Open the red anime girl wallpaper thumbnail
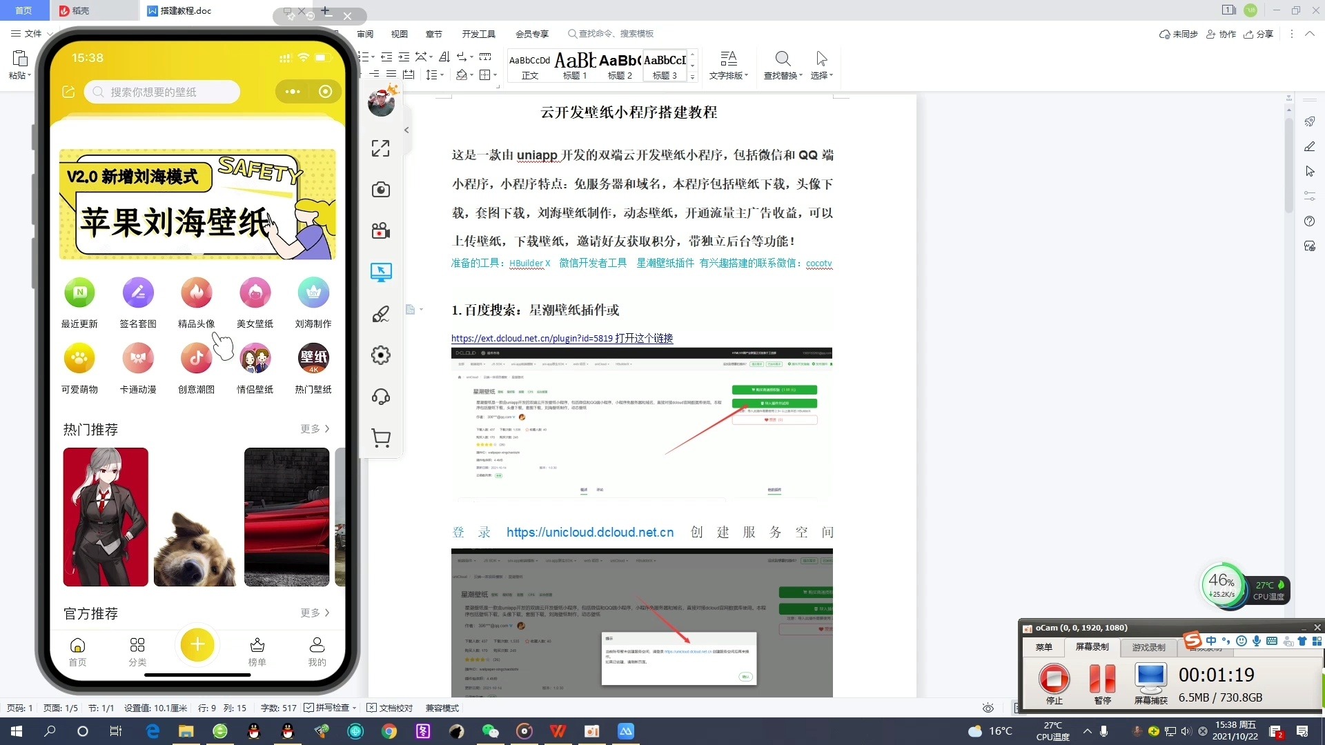The image size is (1325, 745). (x=106, y=517)
